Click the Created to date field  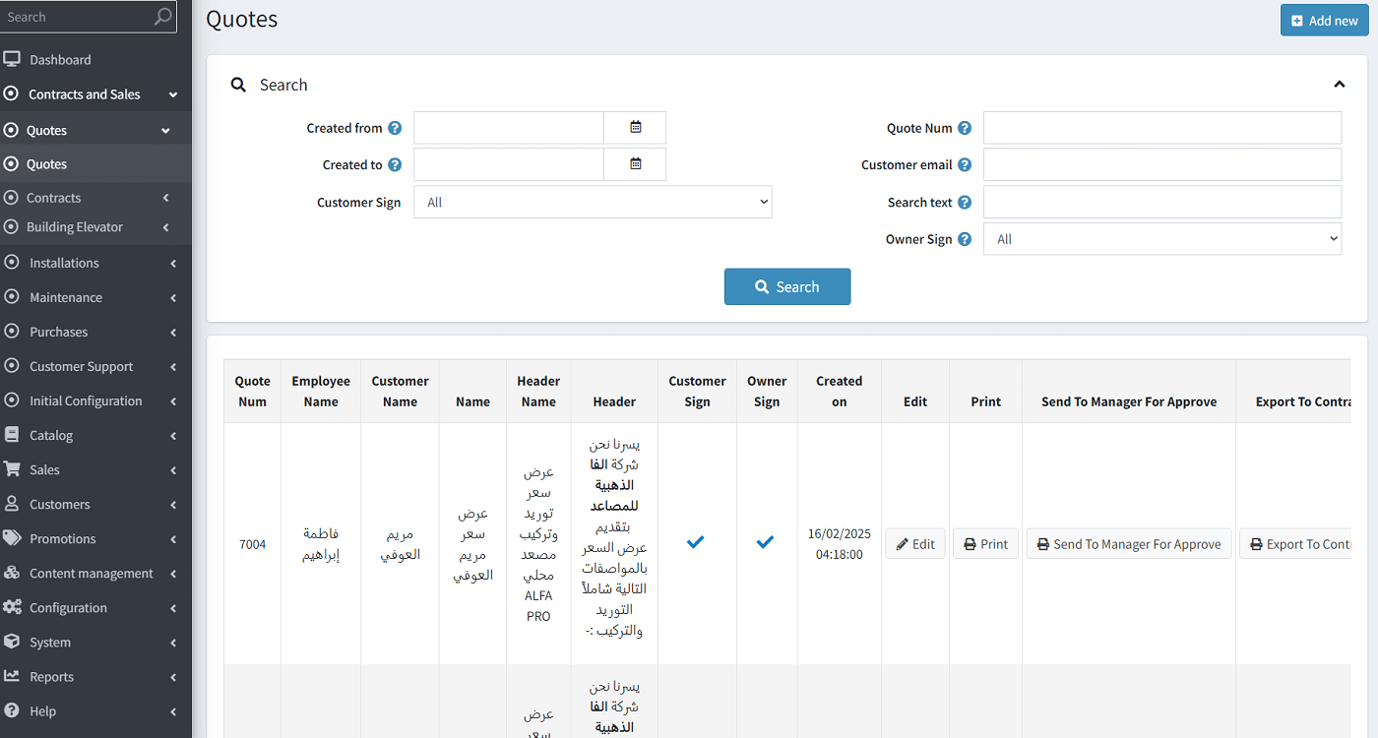tap(509, 164)
